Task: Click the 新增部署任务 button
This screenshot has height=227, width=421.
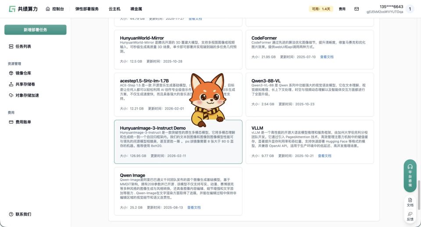Action: coord(36,30)
